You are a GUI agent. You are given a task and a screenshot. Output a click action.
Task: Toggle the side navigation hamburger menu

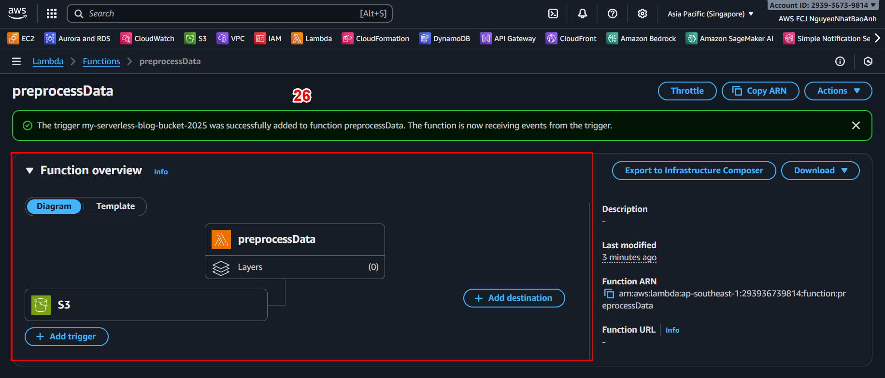pyautogui.click(x=16, y=61)
